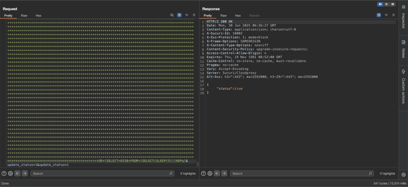The height and width of the screenshot is (187, 408).
Task: Open search help icon under Request
Action: pyautogui.click(x=4, y=173)
